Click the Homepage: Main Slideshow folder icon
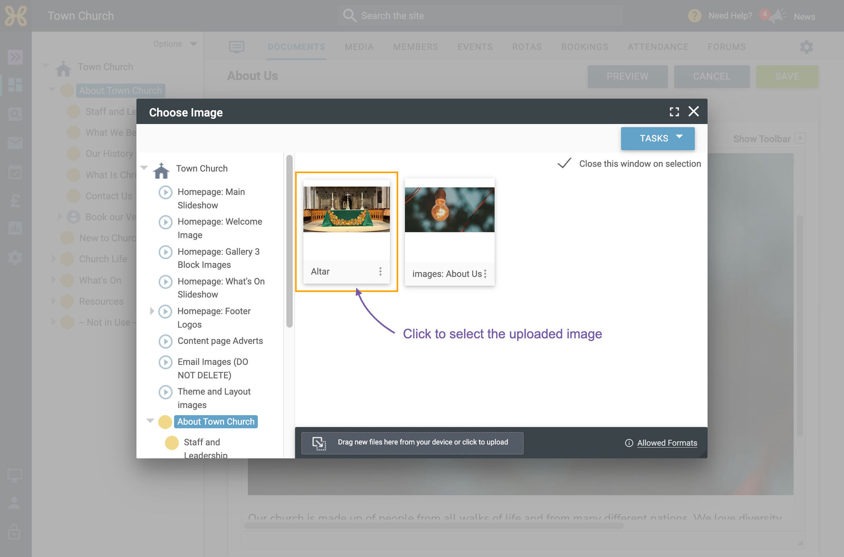This screenshot has height=557, width=844. (x=165, y=192)
